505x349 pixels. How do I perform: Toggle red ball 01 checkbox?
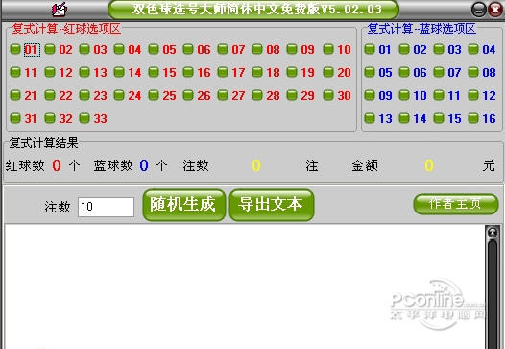[x=15, y=49]
